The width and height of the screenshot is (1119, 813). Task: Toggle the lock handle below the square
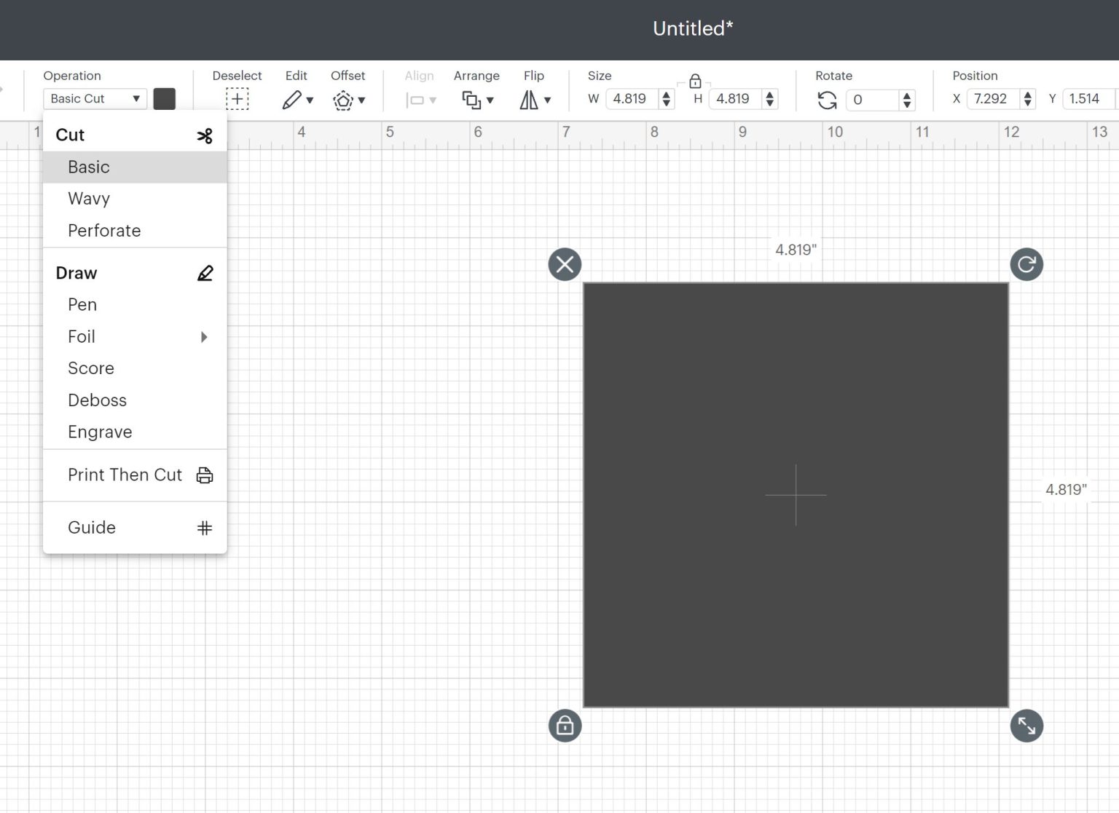coord(565,726)
